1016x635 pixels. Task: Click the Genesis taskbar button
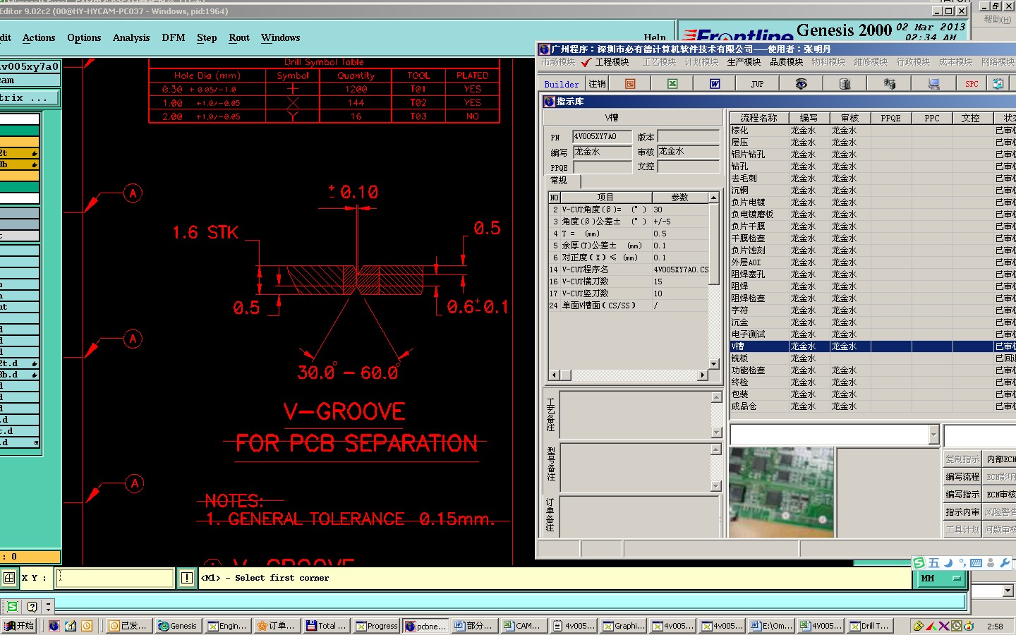(177, 626)
